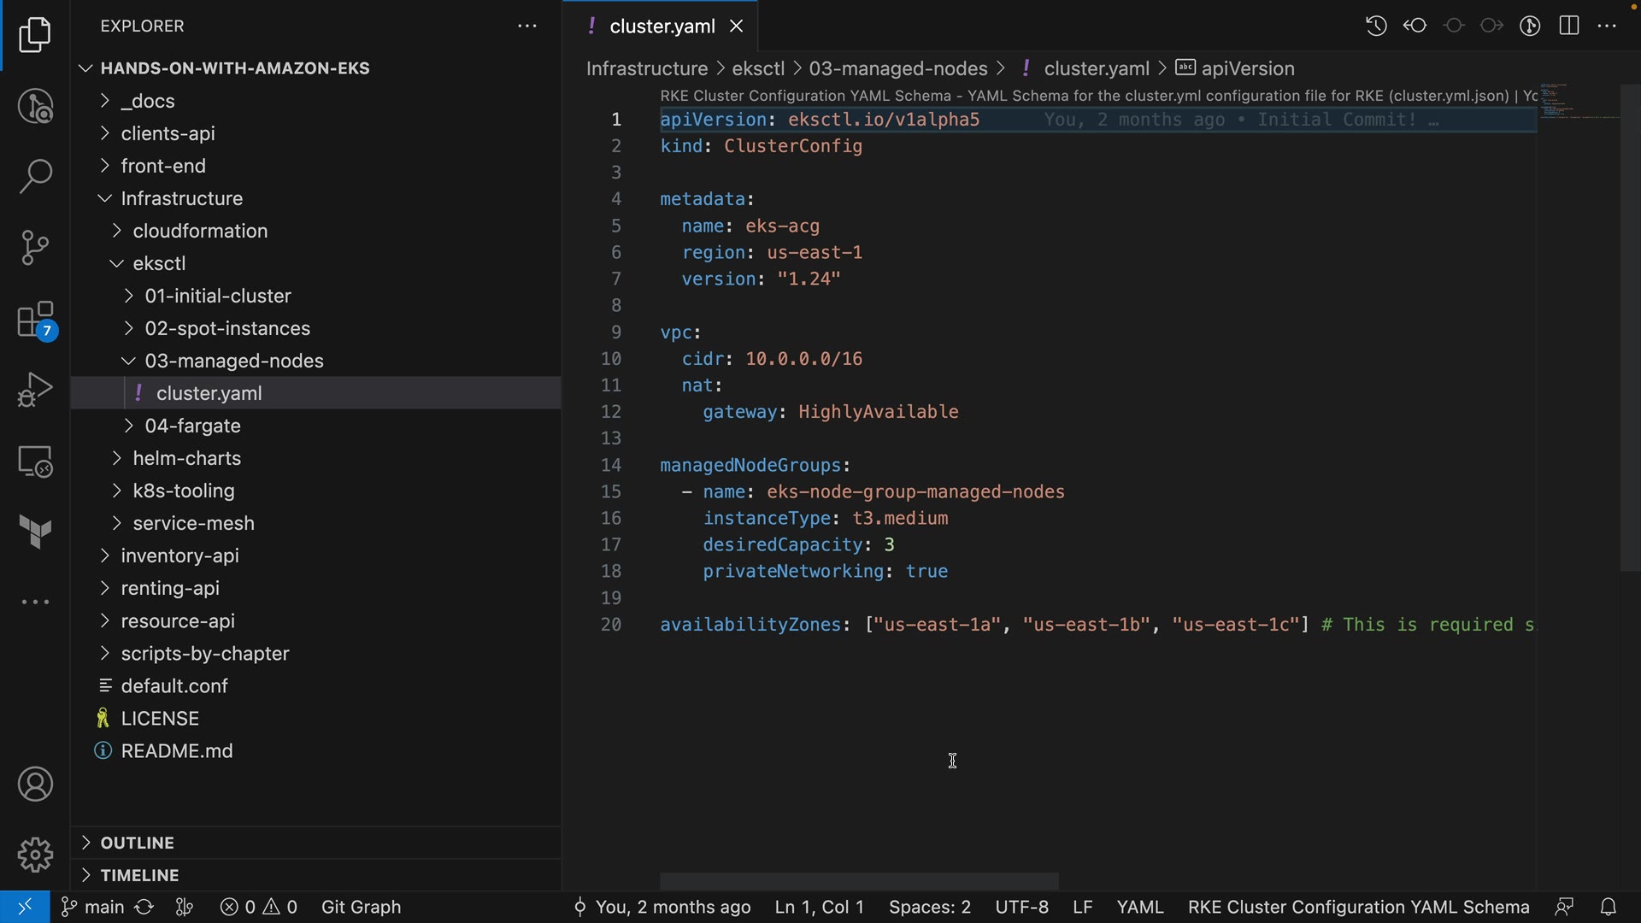Open Remote Explorer icon
Image resolution: width=1641 pixels, height=923 pixels.
35,462
